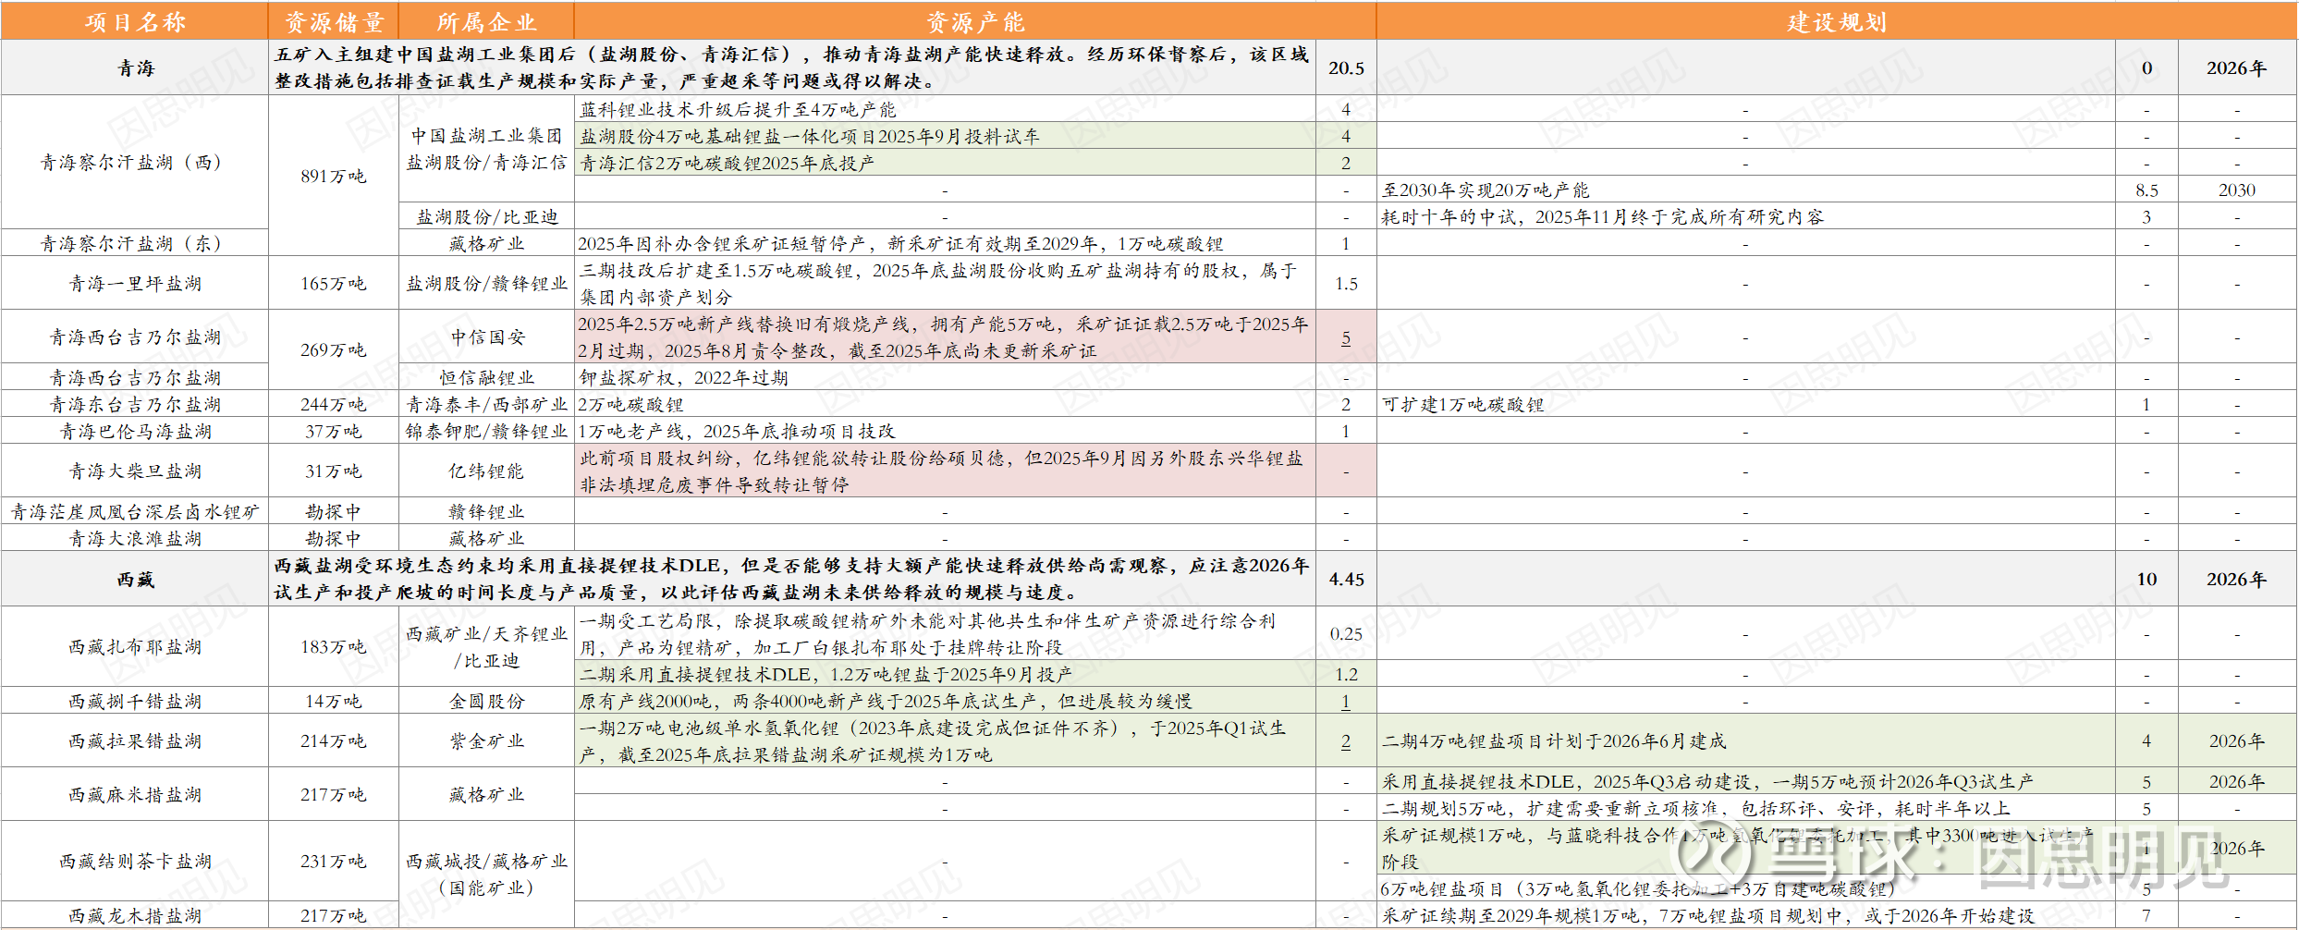Select the 4.45 capacity total for 西藏
Image resolution: width=2299 pixels, height=930 pixels.
1346,579
